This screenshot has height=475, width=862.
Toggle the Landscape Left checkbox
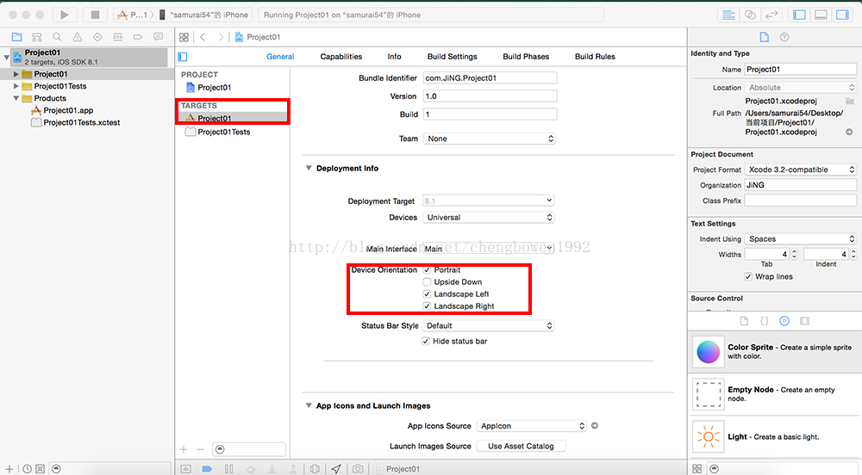428,294
